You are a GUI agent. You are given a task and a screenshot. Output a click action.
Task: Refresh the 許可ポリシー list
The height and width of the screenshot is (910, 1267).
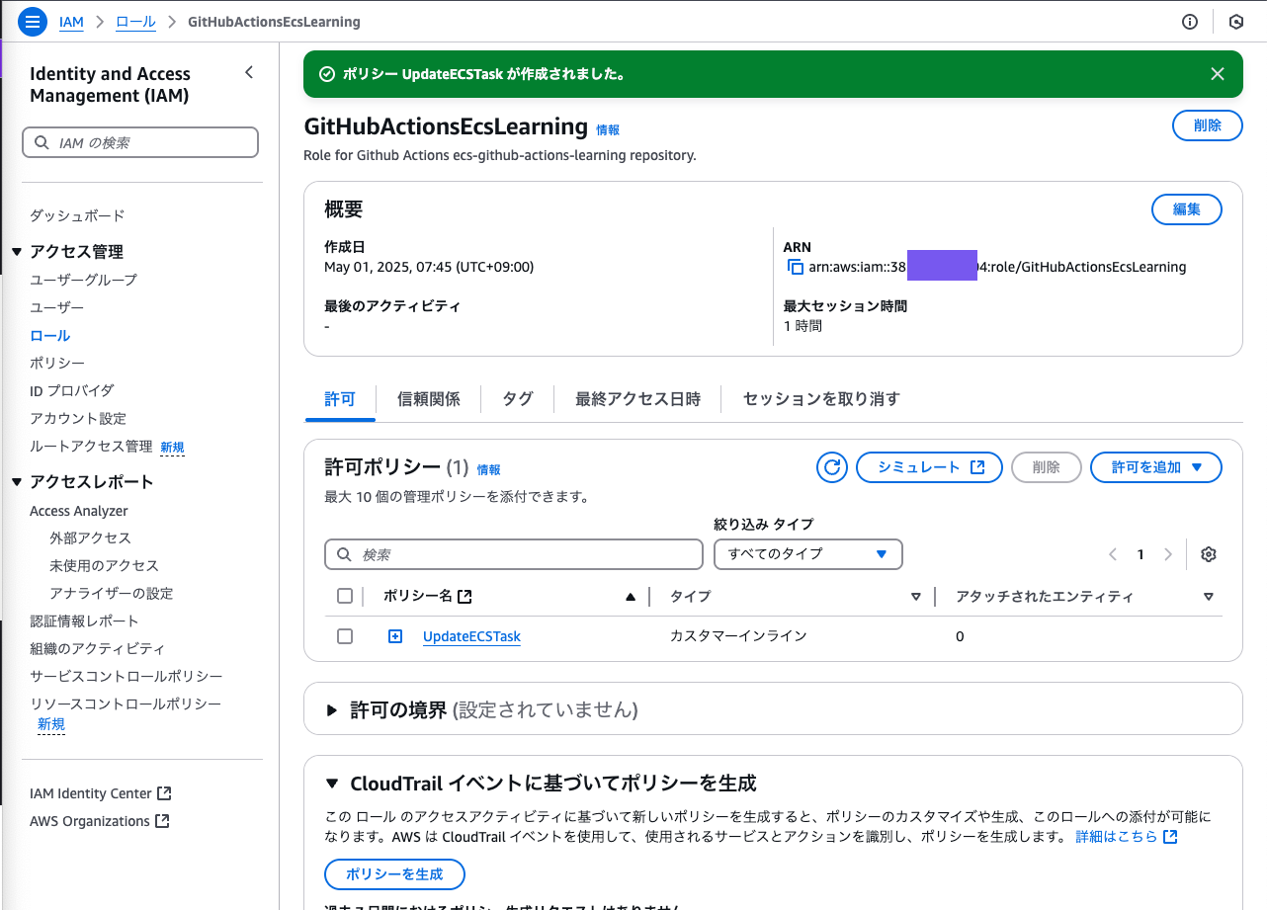point(831,466)
